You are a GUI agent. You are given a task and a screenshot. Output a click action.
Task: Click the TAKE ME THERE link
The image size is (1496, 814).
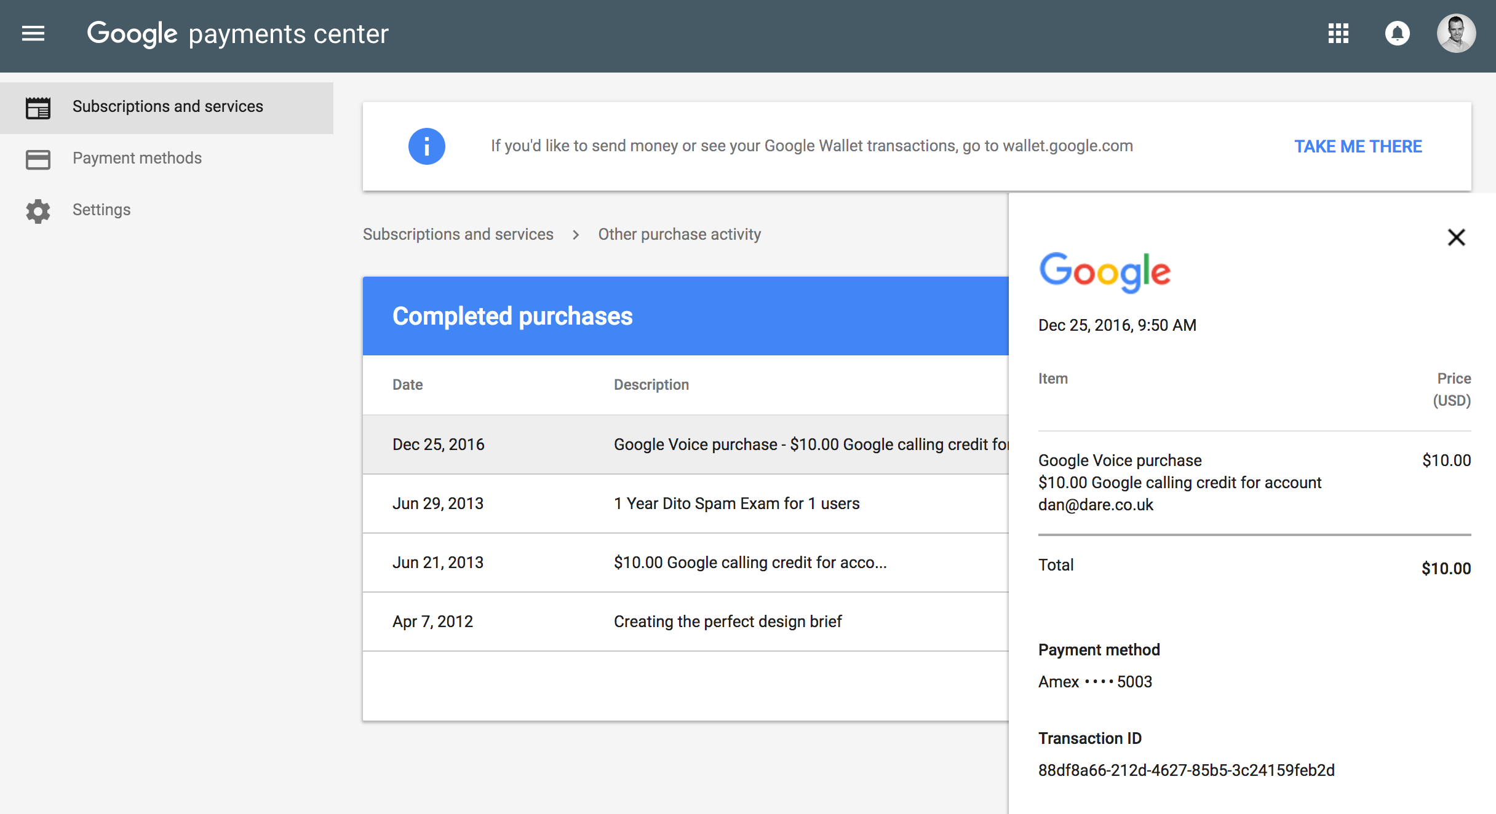pyautogui.click(x=1358, y=146)
